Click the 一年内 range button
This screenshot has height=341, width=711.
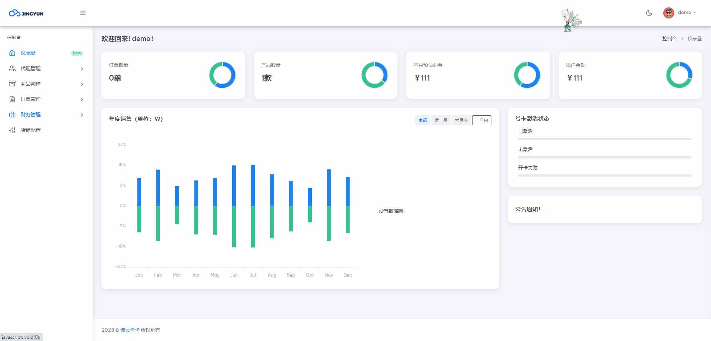(x=481, y=120)
